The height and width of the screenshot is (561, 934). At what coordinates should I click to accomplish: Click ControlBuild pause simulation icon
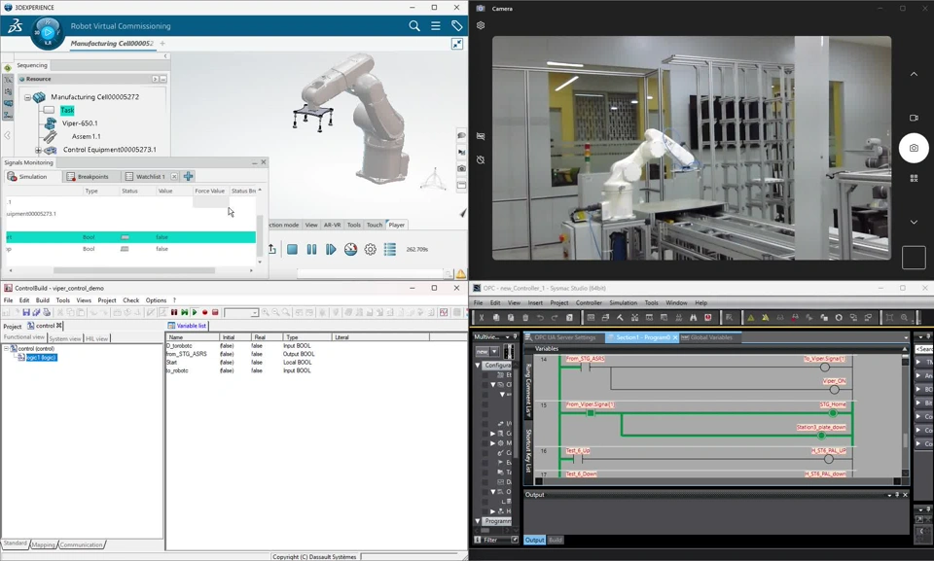click(174, 312)
